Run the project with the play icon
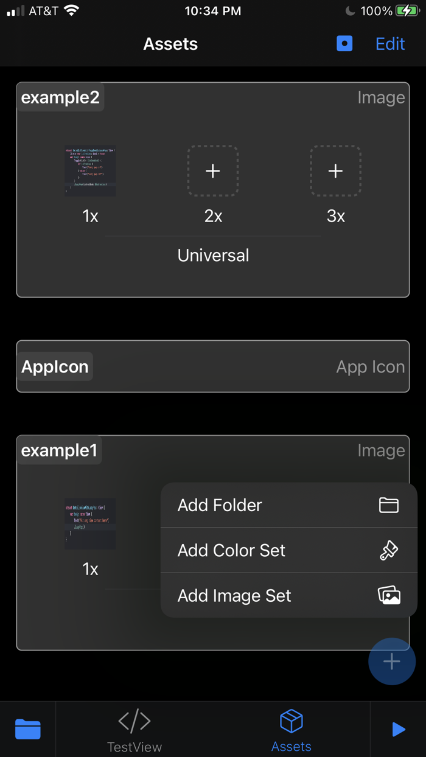 399,729
